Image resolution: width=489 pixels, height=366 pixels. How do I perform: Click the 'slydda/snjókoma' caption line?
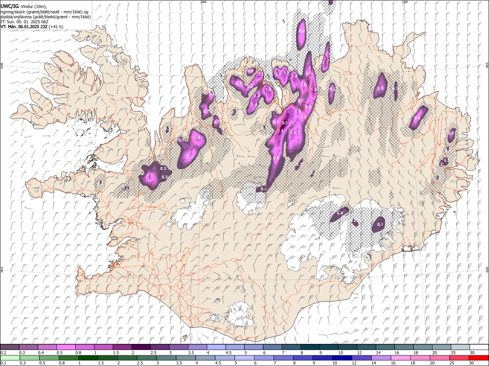coord(45,17)
